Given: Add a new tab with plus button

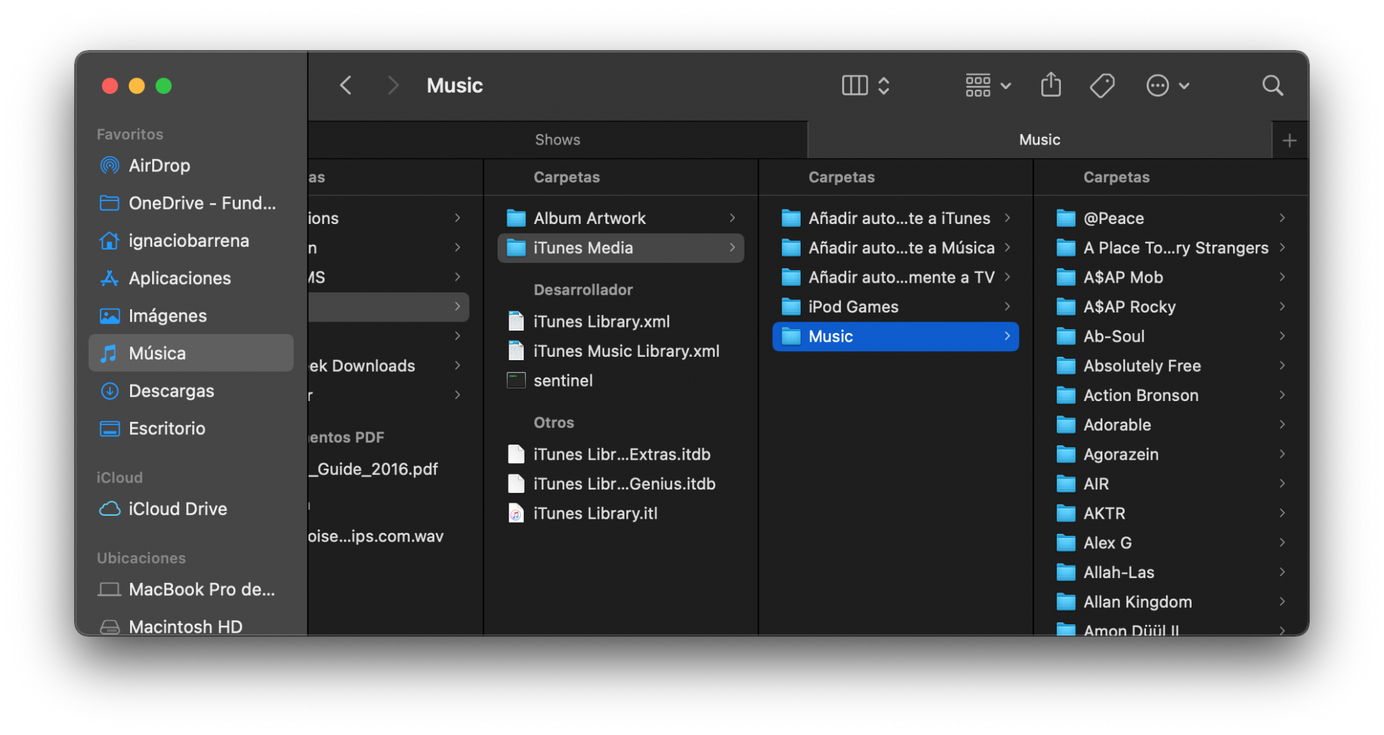Looking at the screenshot, I should coord(1289,141).
